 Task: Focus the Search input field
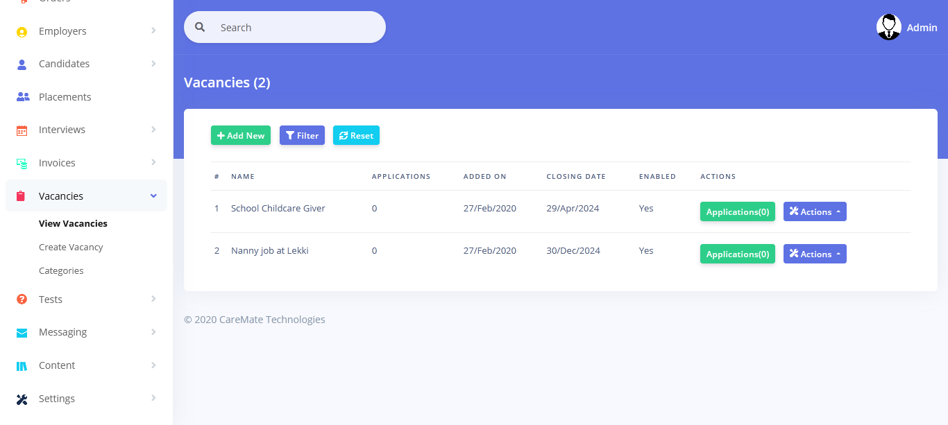pos(295,28)
